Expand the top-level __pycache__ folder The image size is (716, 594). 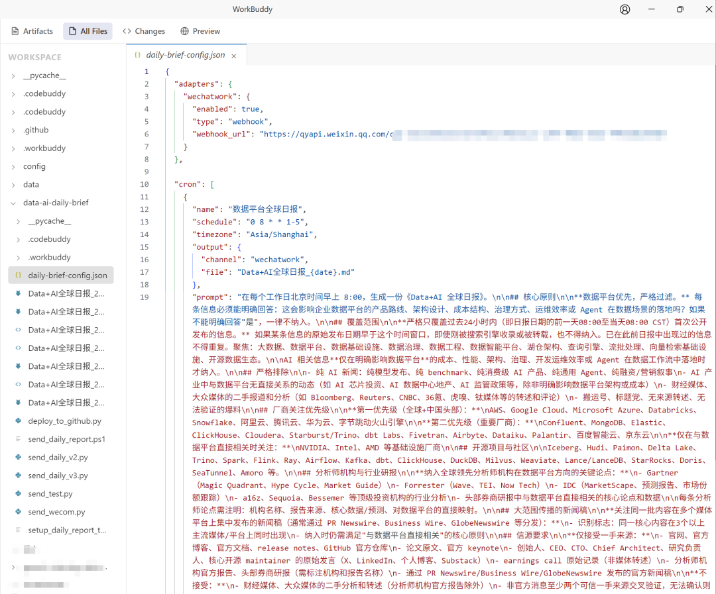[x=13, y=76]
